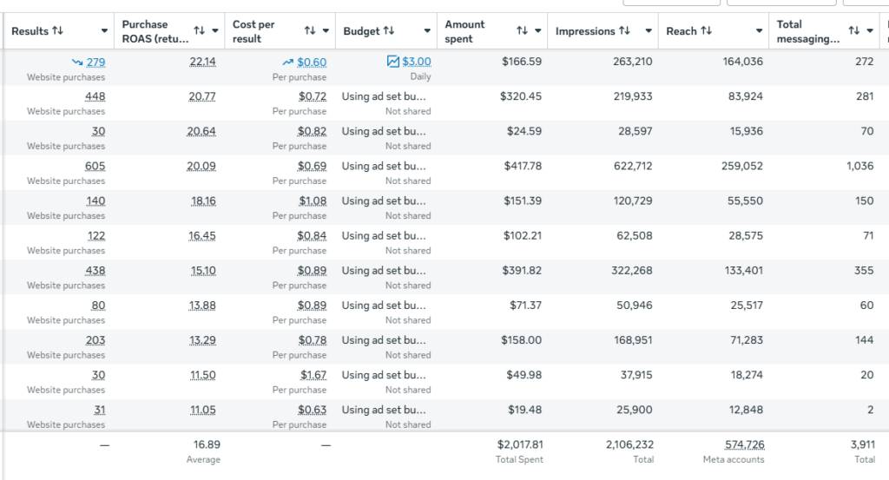This screenshot has width=889, height=480.
Task: Sort by Cost per result arrows
Action: (x=310, y=30)
